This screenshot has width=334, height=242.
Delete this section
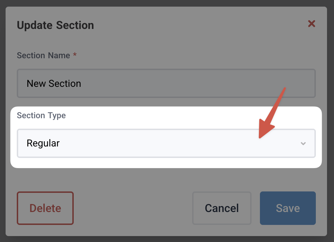click(x=45, y=208)
